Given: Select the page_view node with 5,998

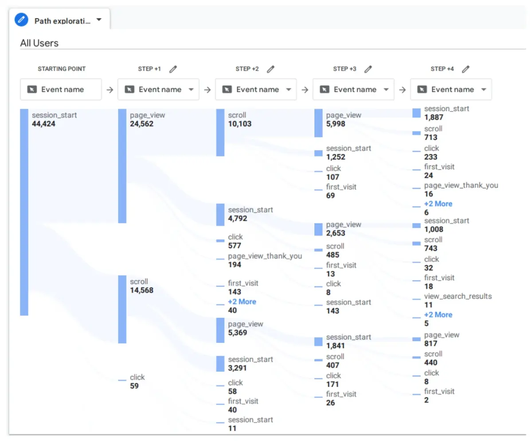Looking at the screenshot, I should pyautogui.click(x=318, y=123).
